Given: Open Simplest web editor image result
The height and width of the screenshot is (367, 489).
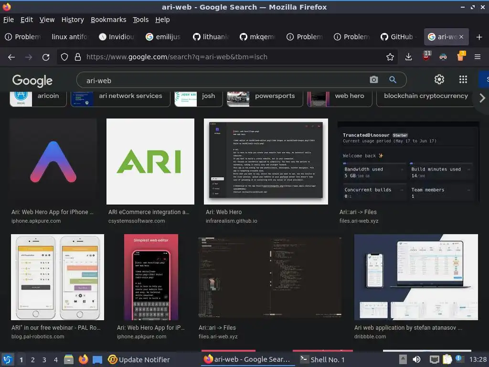Looking at the screenshot, I should click(x=151, y=277).
